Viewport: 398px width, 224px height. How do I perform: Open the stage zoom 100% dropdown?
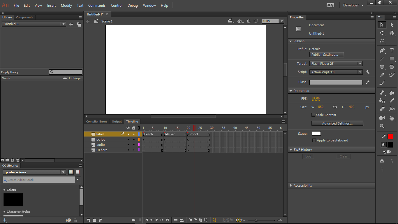(x=281, y=21)
